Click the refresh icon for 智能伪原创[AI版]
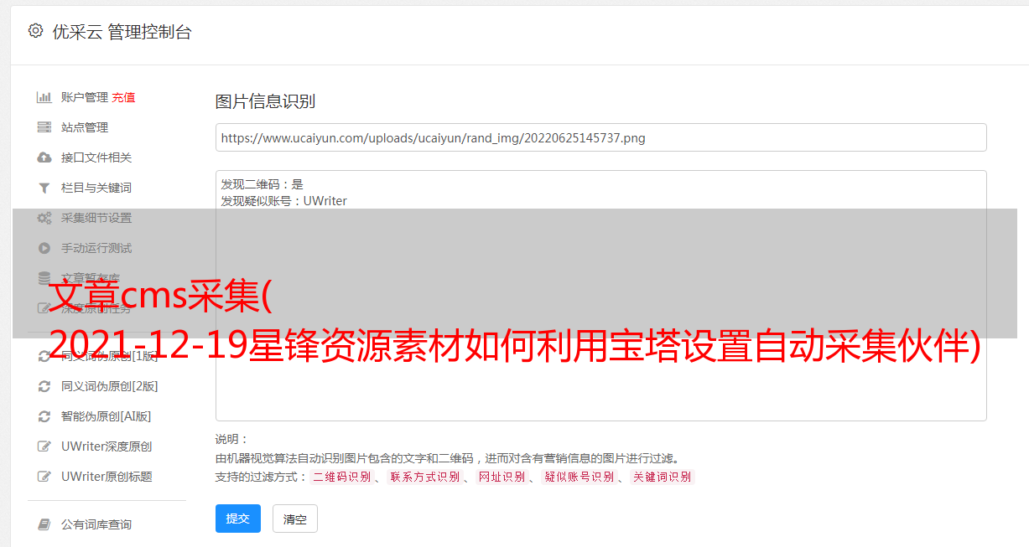Screen dimensions: 1029x547 pos(44,416)
